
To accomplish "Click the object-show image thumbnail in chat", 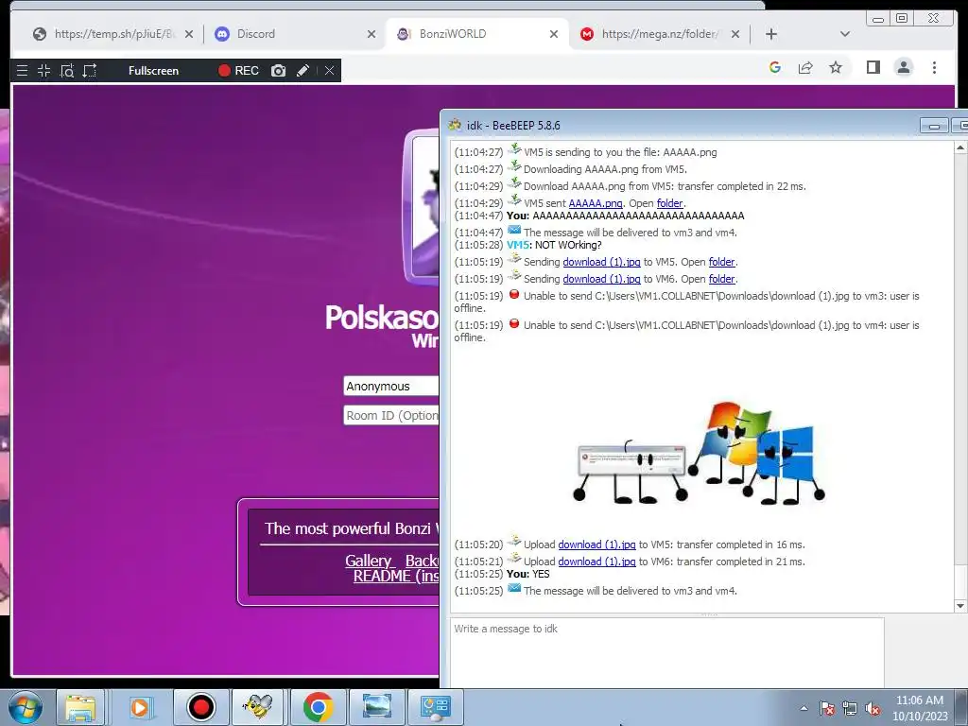I will pyautogui.click(x=699, y=453).
